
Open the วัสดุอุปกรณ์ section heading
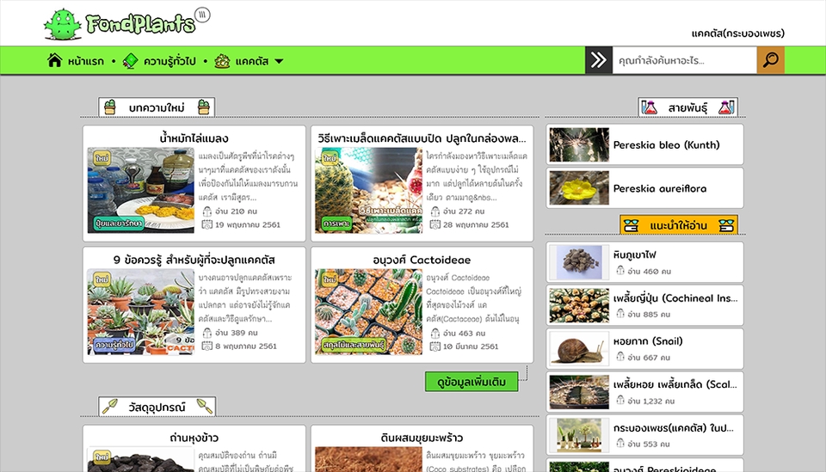(x=157, y=407)
